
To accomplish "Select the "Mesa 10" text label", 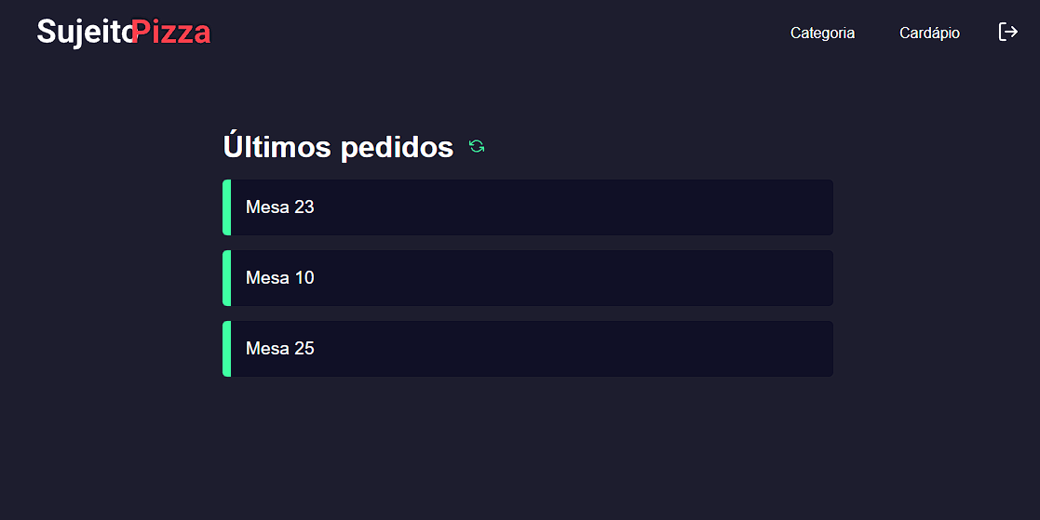I will (279, 278).
